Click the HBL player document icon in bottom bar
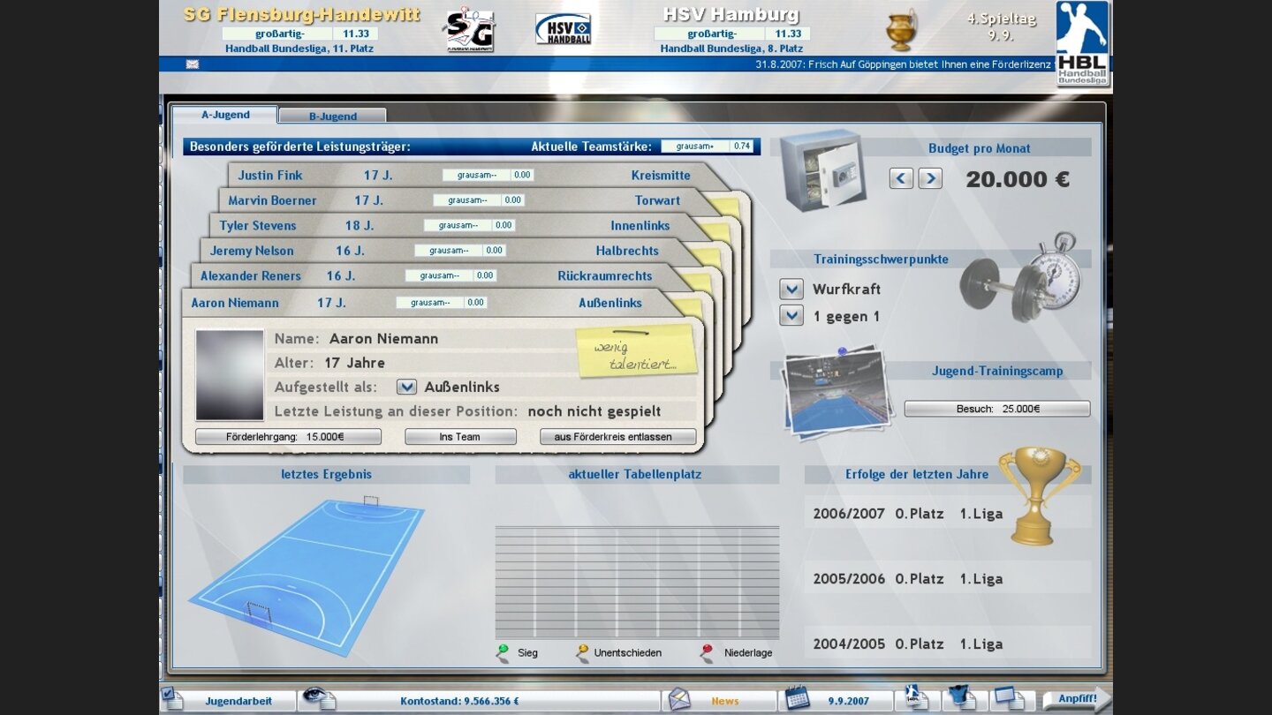Viewport: 1272px width, 715px height. (x=916, y=698)
